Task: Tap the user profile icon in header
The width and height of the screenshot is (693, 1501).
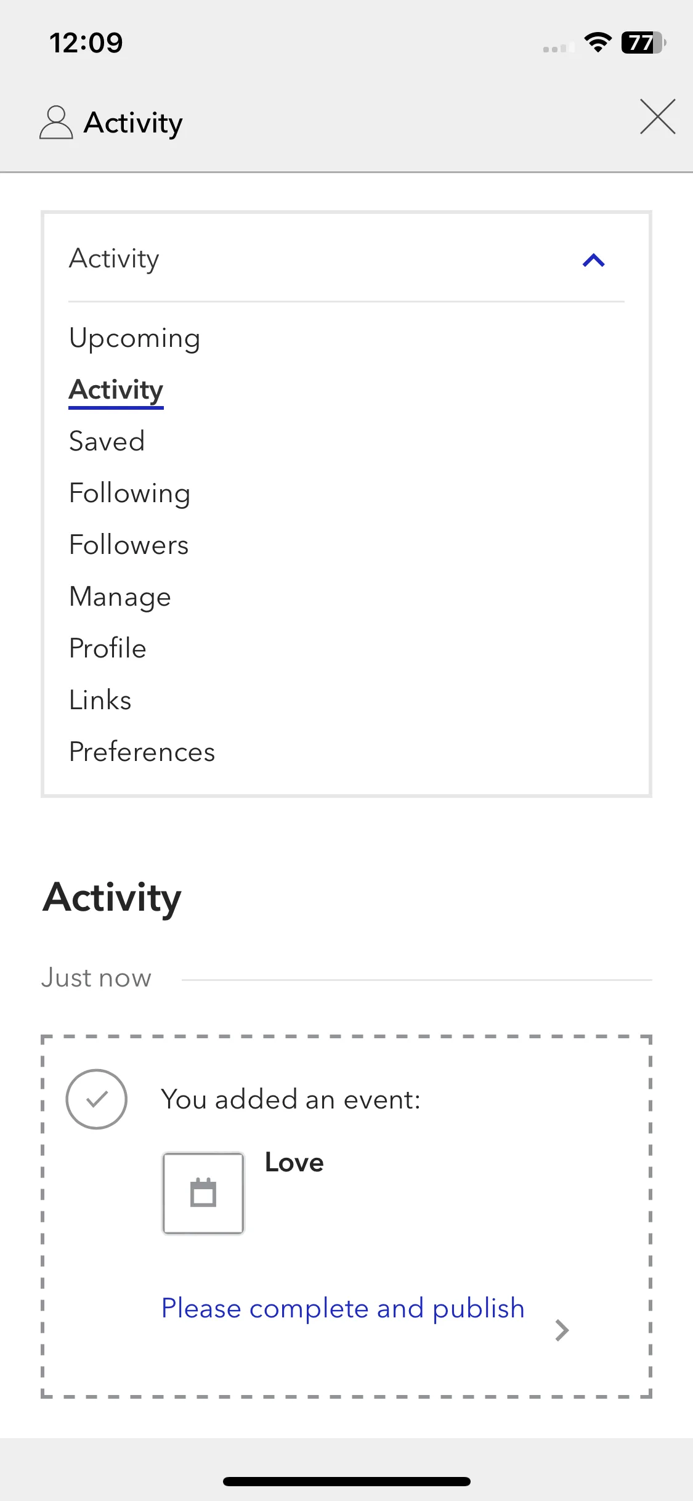Action: point(56,122)
